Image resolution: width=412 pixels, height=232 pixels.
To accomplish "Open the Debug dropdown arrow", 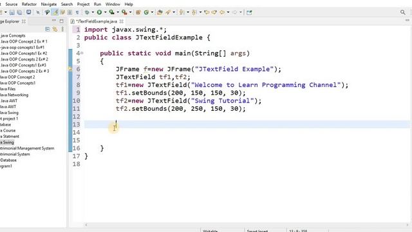I will pos(93,12).
